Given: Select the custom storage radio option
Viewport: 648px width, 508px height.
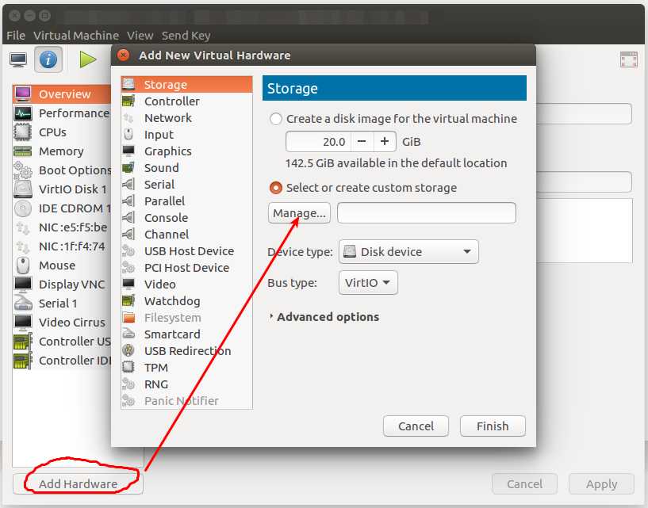Looking at the screenshot, I should (276, 188).
